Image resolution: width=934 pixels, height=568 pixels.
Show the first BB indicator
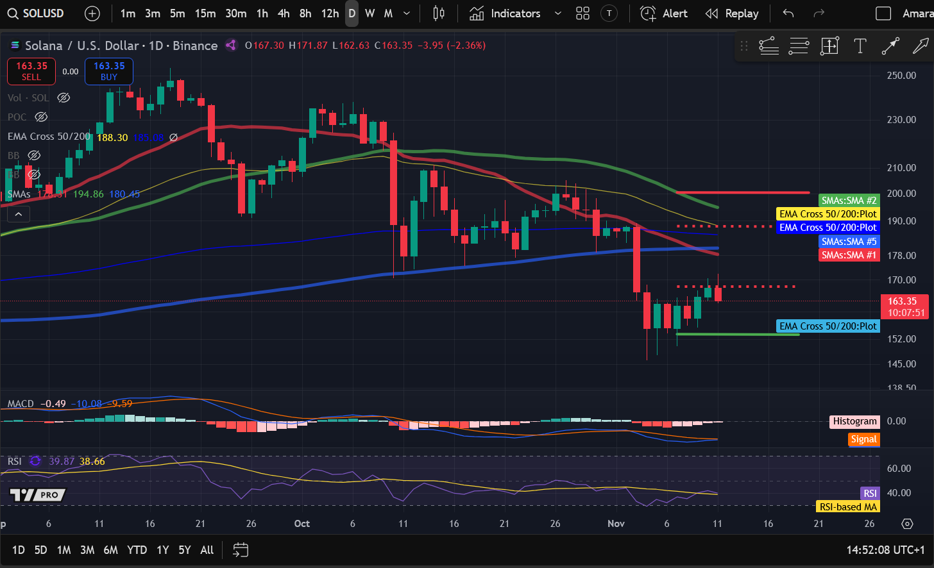point(34,155)
